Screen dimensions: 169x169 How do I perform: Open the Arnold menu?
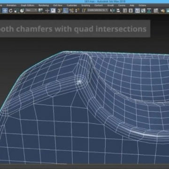110,5
